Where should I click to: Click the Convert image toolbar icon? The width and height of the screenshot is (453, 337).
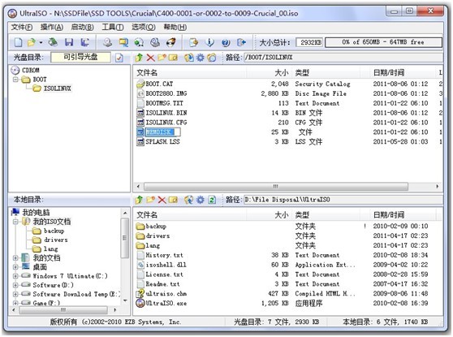coord(139,42)
